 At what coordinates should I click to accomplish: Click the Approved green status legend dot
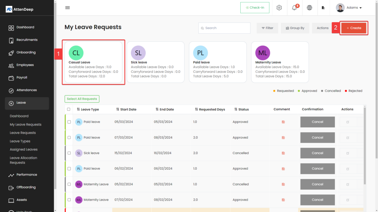tap(299, 91)
